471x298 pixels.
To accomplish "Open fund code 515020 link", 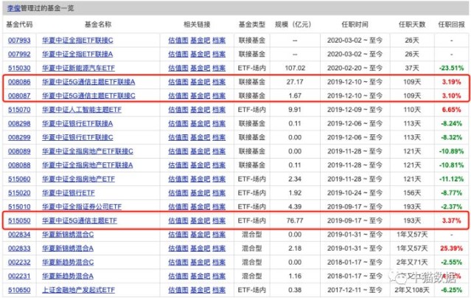I will (x=19, y=193).
